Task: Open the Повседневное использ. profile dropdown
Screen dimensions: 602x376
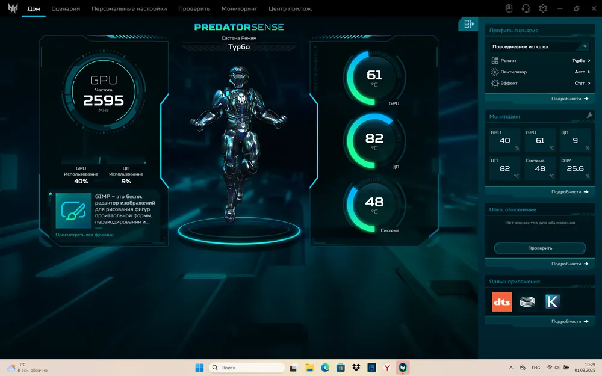Action: pyautogui.click(x=540, y=46)
